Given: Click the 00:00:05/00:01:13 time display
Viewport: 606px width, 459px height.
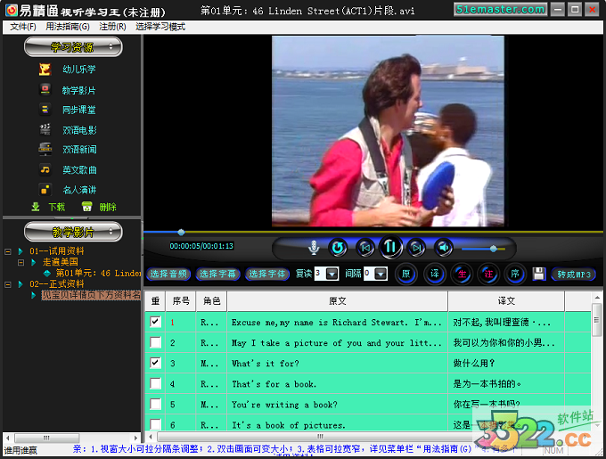Looking at the screenshot, I should click(201, 246).
